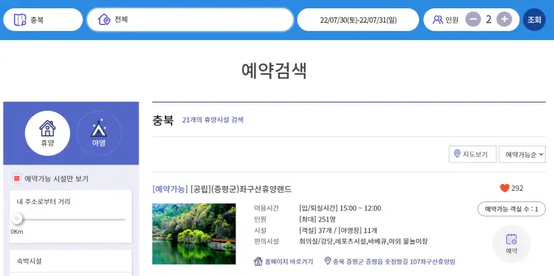Toggle 예약가능 시설만 보기 checkbox
Screen dimensions: 554x276
pyautogui.click(x=16, y=178)
